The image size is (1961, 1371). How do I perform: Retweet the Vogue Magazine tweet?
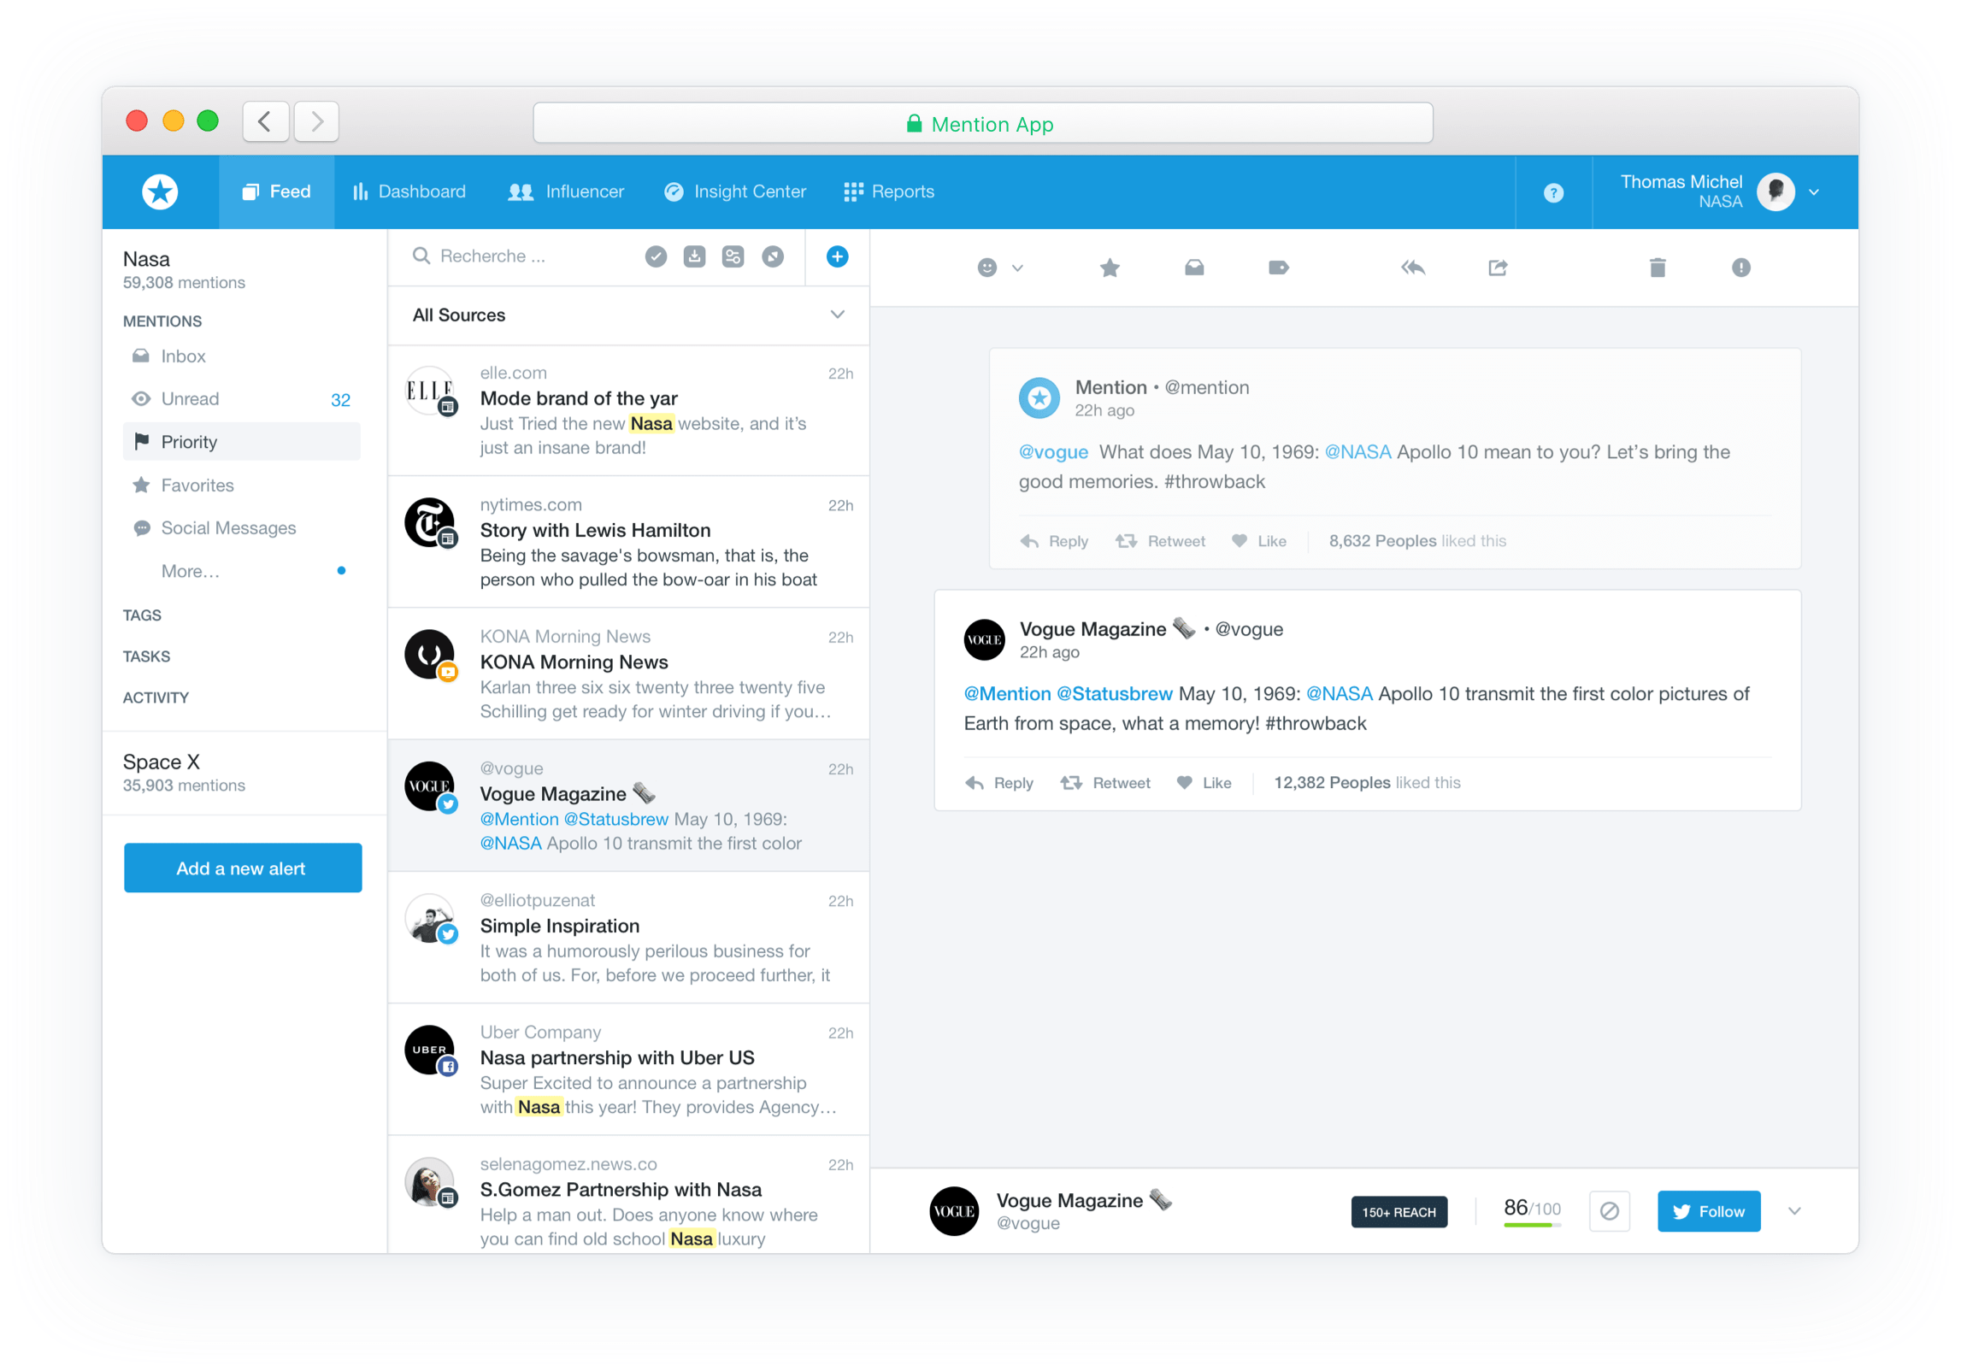1104,783
